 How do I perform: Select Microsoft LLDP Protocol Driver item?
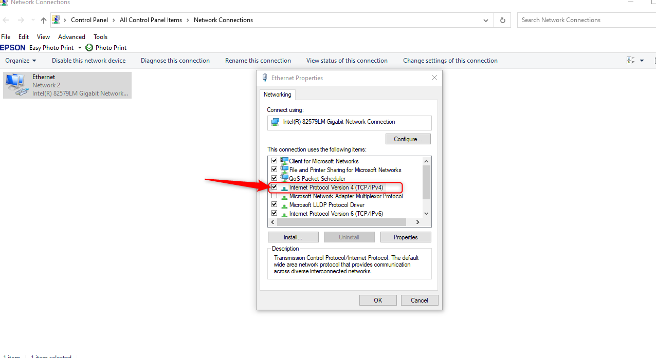pos(326,205)
